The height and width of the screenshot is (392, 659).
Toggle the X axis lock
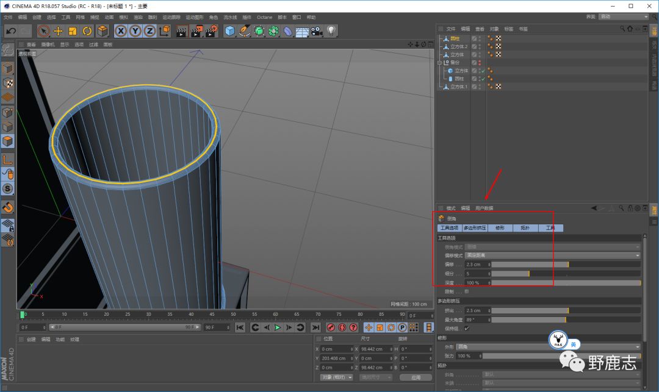(x=121, y=30)
